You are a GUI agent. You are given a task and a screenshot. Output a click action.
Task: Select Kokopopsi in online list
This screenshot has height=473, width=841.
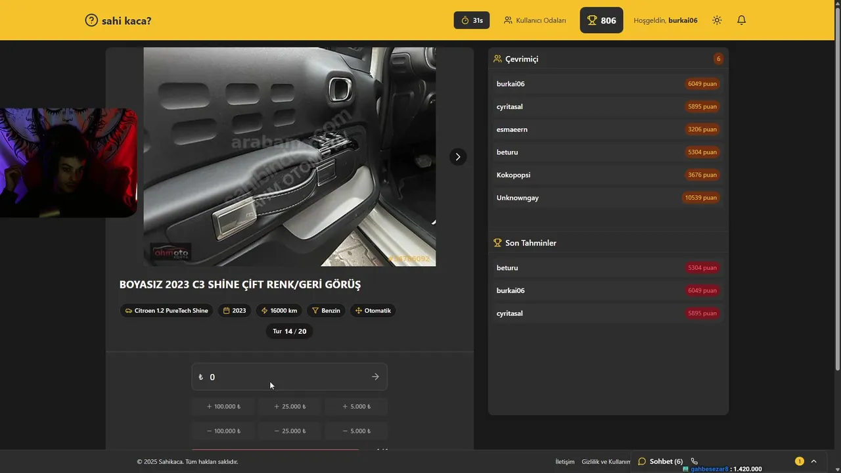tap(608, 175)
